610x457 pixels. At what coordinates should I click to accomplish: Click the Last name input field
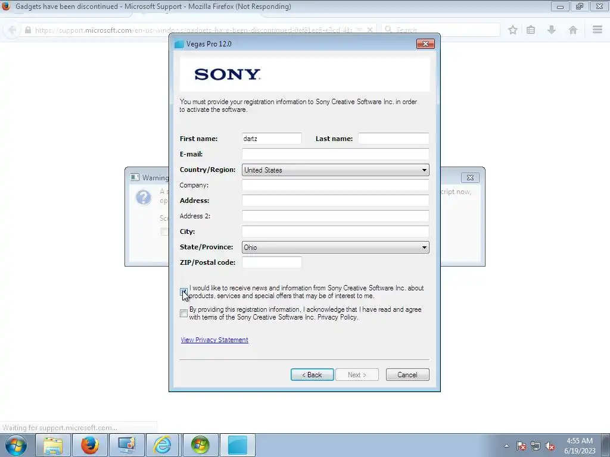click(x=393, y=138)
